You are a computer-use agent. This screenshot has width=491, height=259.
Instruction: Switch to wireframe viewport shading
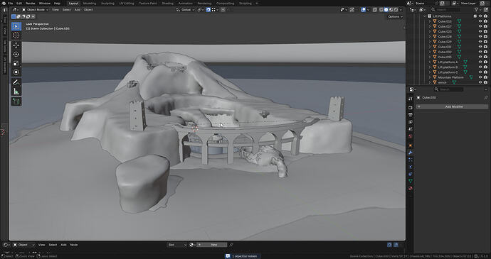pos(381,10)
